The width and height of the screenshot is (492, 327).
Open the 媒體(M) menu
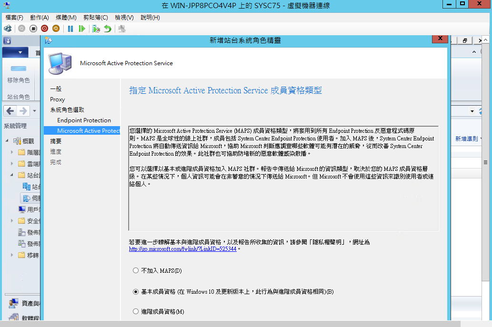pos(66,18)
